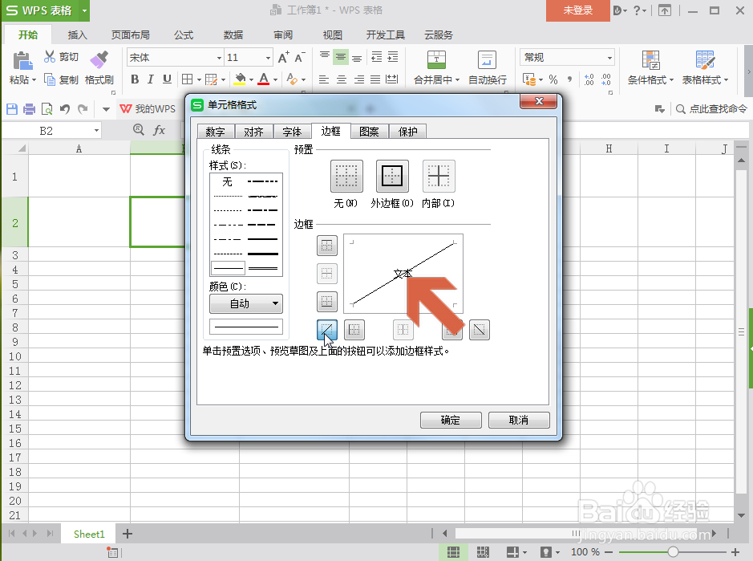Switch to the 页面布局 ribbon tab
This screenshot has height=561, width=753.
(130, 35)
